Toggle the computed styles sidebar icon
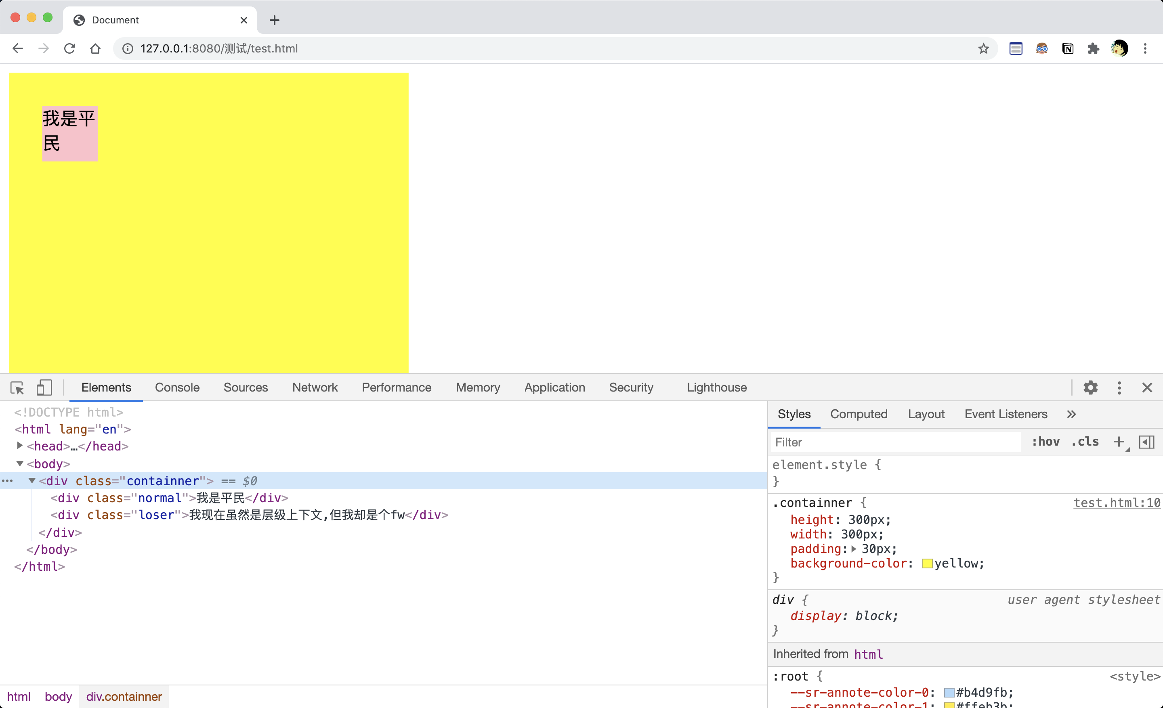 [x=1146, y=442]
